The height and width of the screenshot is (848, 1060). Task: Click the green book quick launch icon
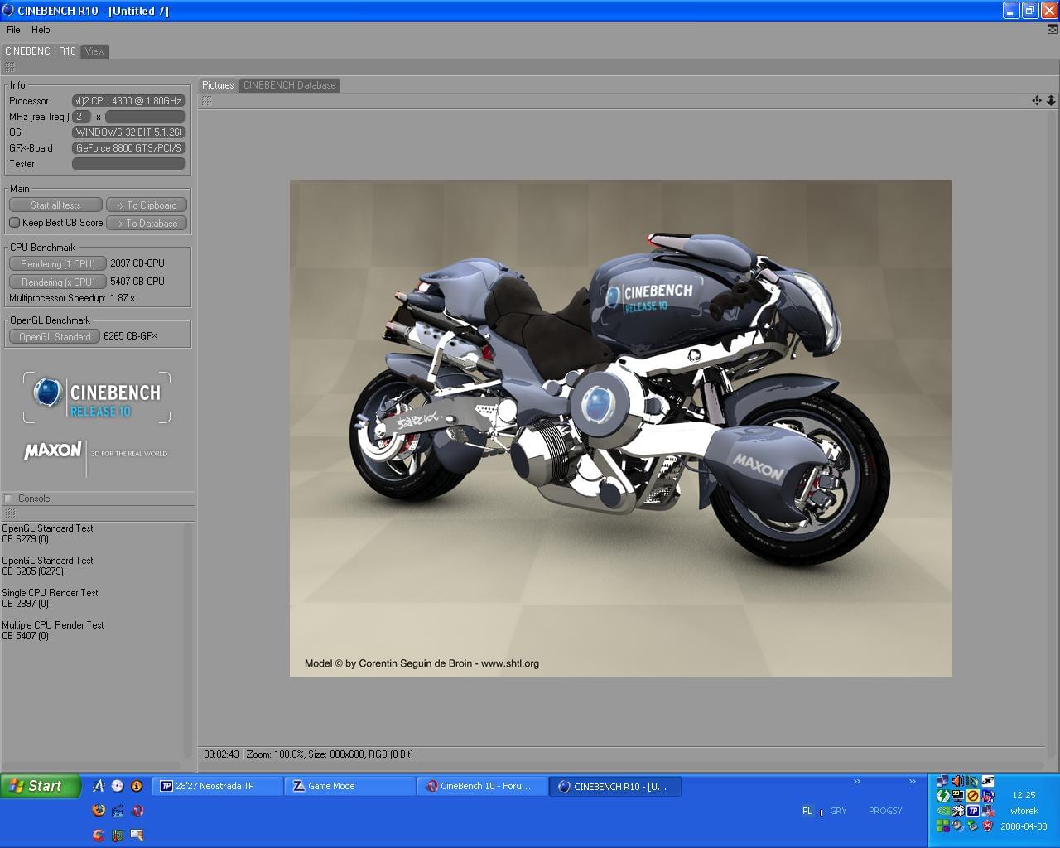click(117, 835)
